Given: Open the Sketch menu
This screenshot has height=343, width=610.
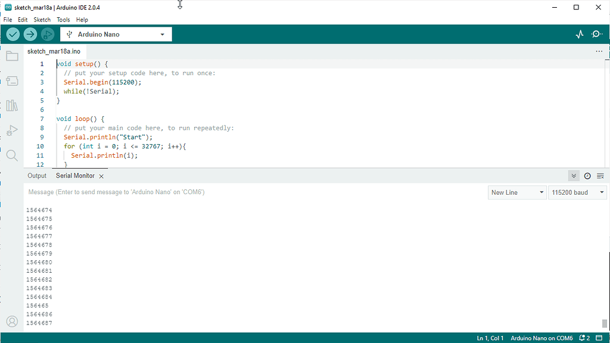Looking at the screenshot, I should [42, 20].
